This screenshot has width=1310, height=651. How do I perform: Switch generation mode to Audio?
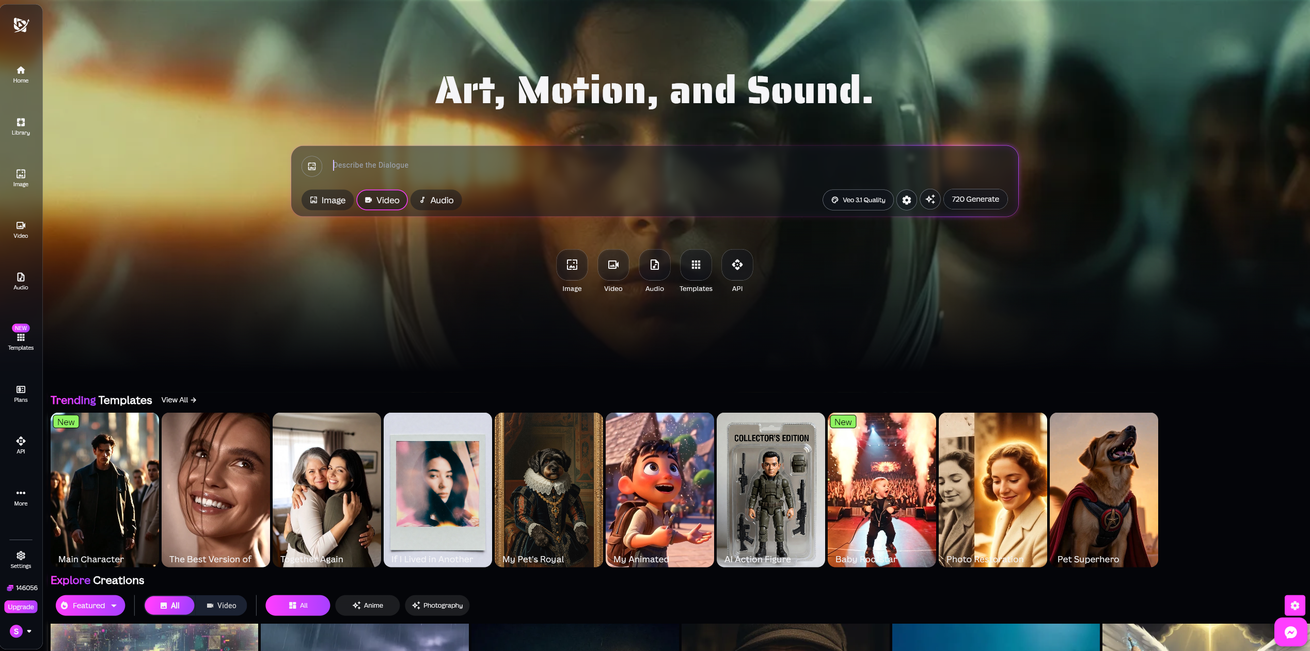435,200
